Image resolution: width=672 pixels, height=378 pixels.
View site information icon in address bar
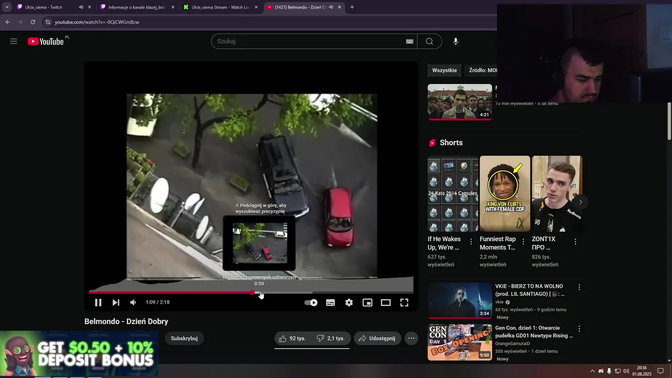pyautogui.click(x=48, y=22)
